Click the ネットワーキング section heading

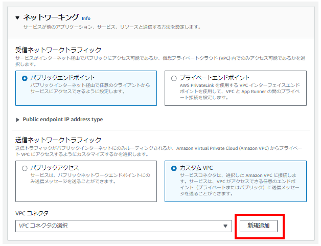51,17
